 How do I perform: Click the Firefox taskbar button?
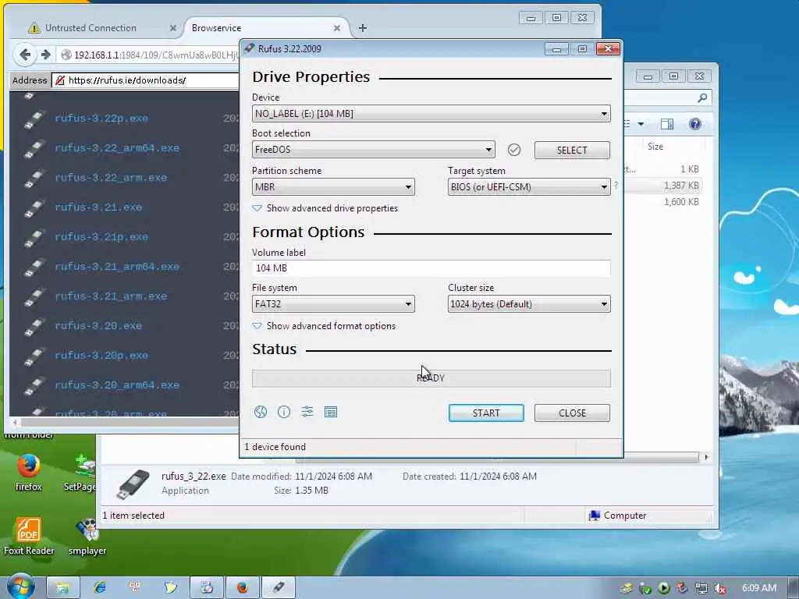coord(243,587)
